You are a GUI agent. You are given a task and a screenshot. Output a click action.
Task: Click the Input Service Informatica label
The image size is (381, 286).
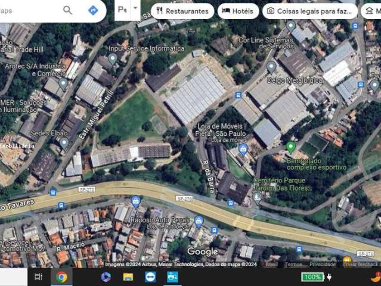click(147, 48)
